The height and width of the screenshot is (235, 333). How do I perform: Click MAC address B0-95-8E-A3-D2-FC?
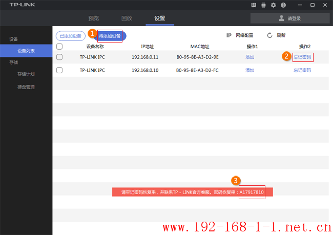(197, 70)
